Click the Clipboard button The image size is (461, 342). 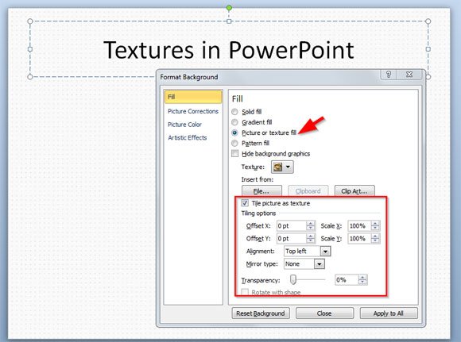(x=308, y=190)
